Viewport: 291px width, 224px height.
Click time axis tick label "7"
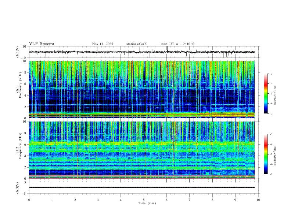pyautogui.click(x=190, y=200)
